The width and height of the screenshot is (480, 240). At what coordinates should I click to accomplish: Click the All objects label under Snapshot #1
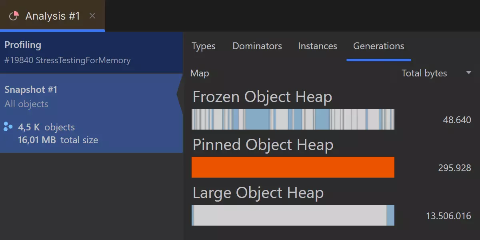point(26,104)
